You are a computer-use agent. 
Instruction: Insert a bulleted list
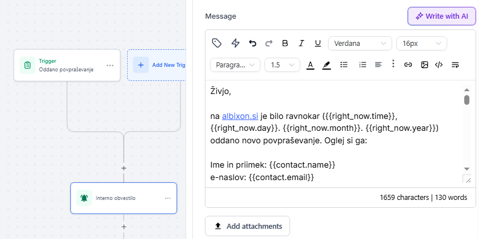[x=343, y=65]
